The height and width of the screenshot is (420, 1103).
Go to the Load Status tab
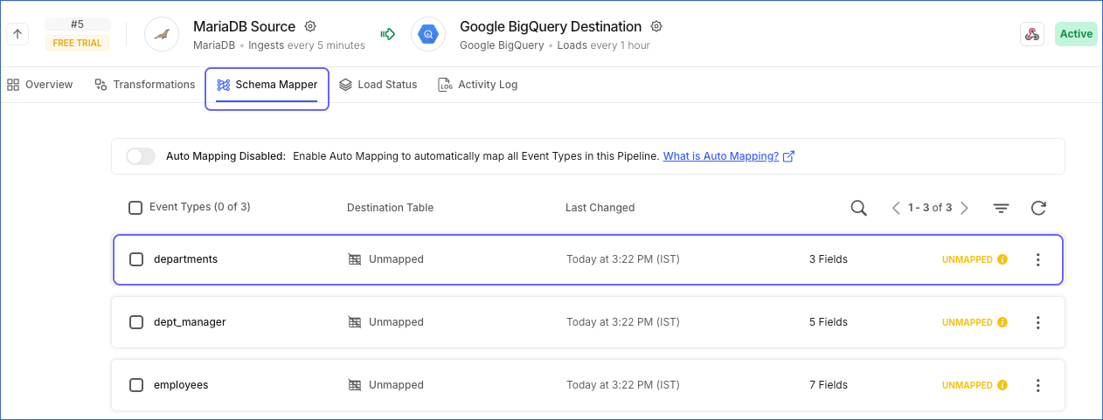[x=378, y=85]
